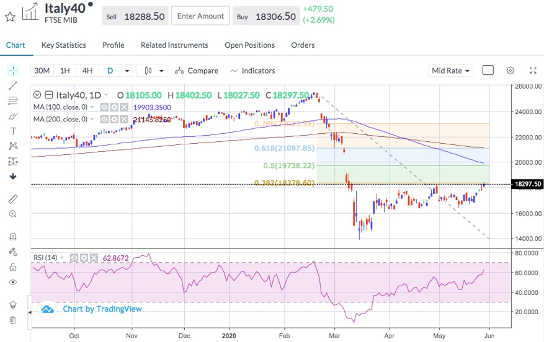Toggle lock all drawing tools
This screenshot has height=342, width=544.
point(13,267)
